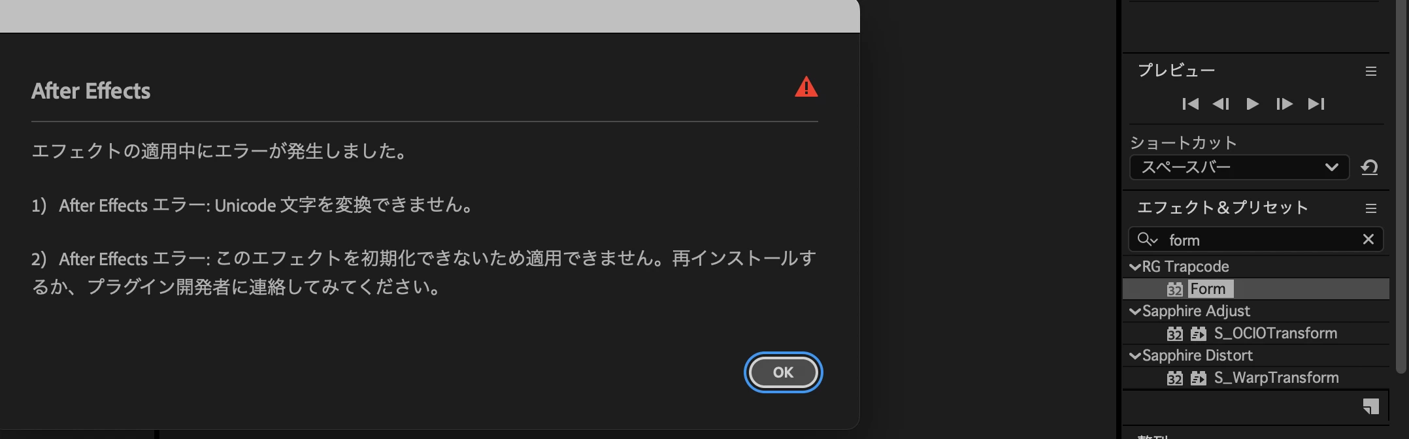
Task: Step back one frame in Preview
Action: (1221, 104)
